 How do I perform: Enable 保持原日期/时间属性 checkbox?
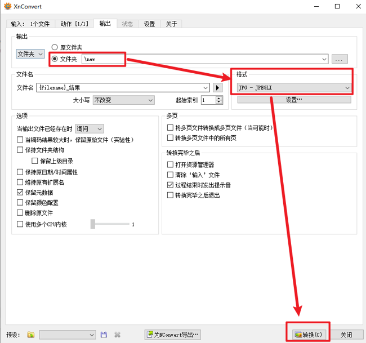point(20,172)
